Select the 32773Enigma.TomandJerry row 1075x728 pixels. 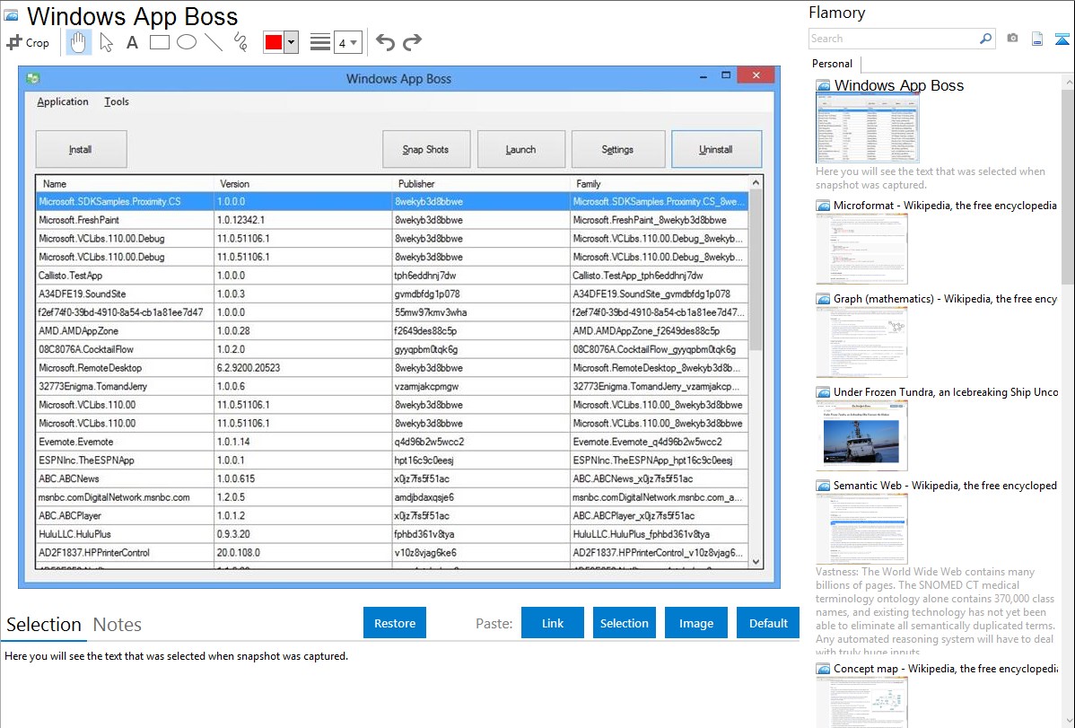click(x=392, y=386)
